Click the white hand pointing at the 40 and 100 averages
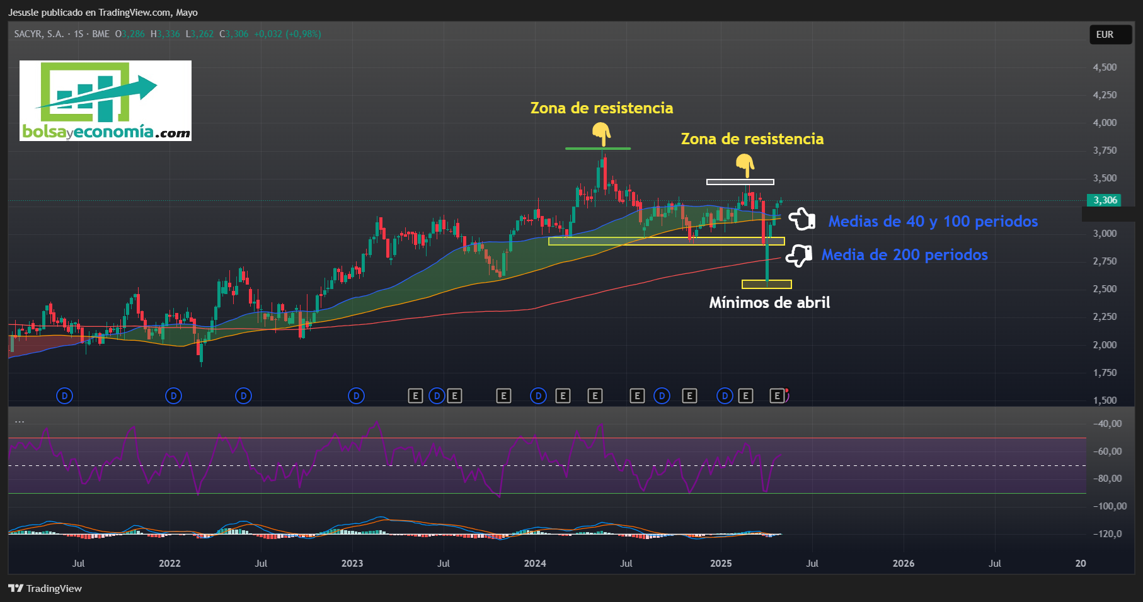 click(x=801, y=219)
